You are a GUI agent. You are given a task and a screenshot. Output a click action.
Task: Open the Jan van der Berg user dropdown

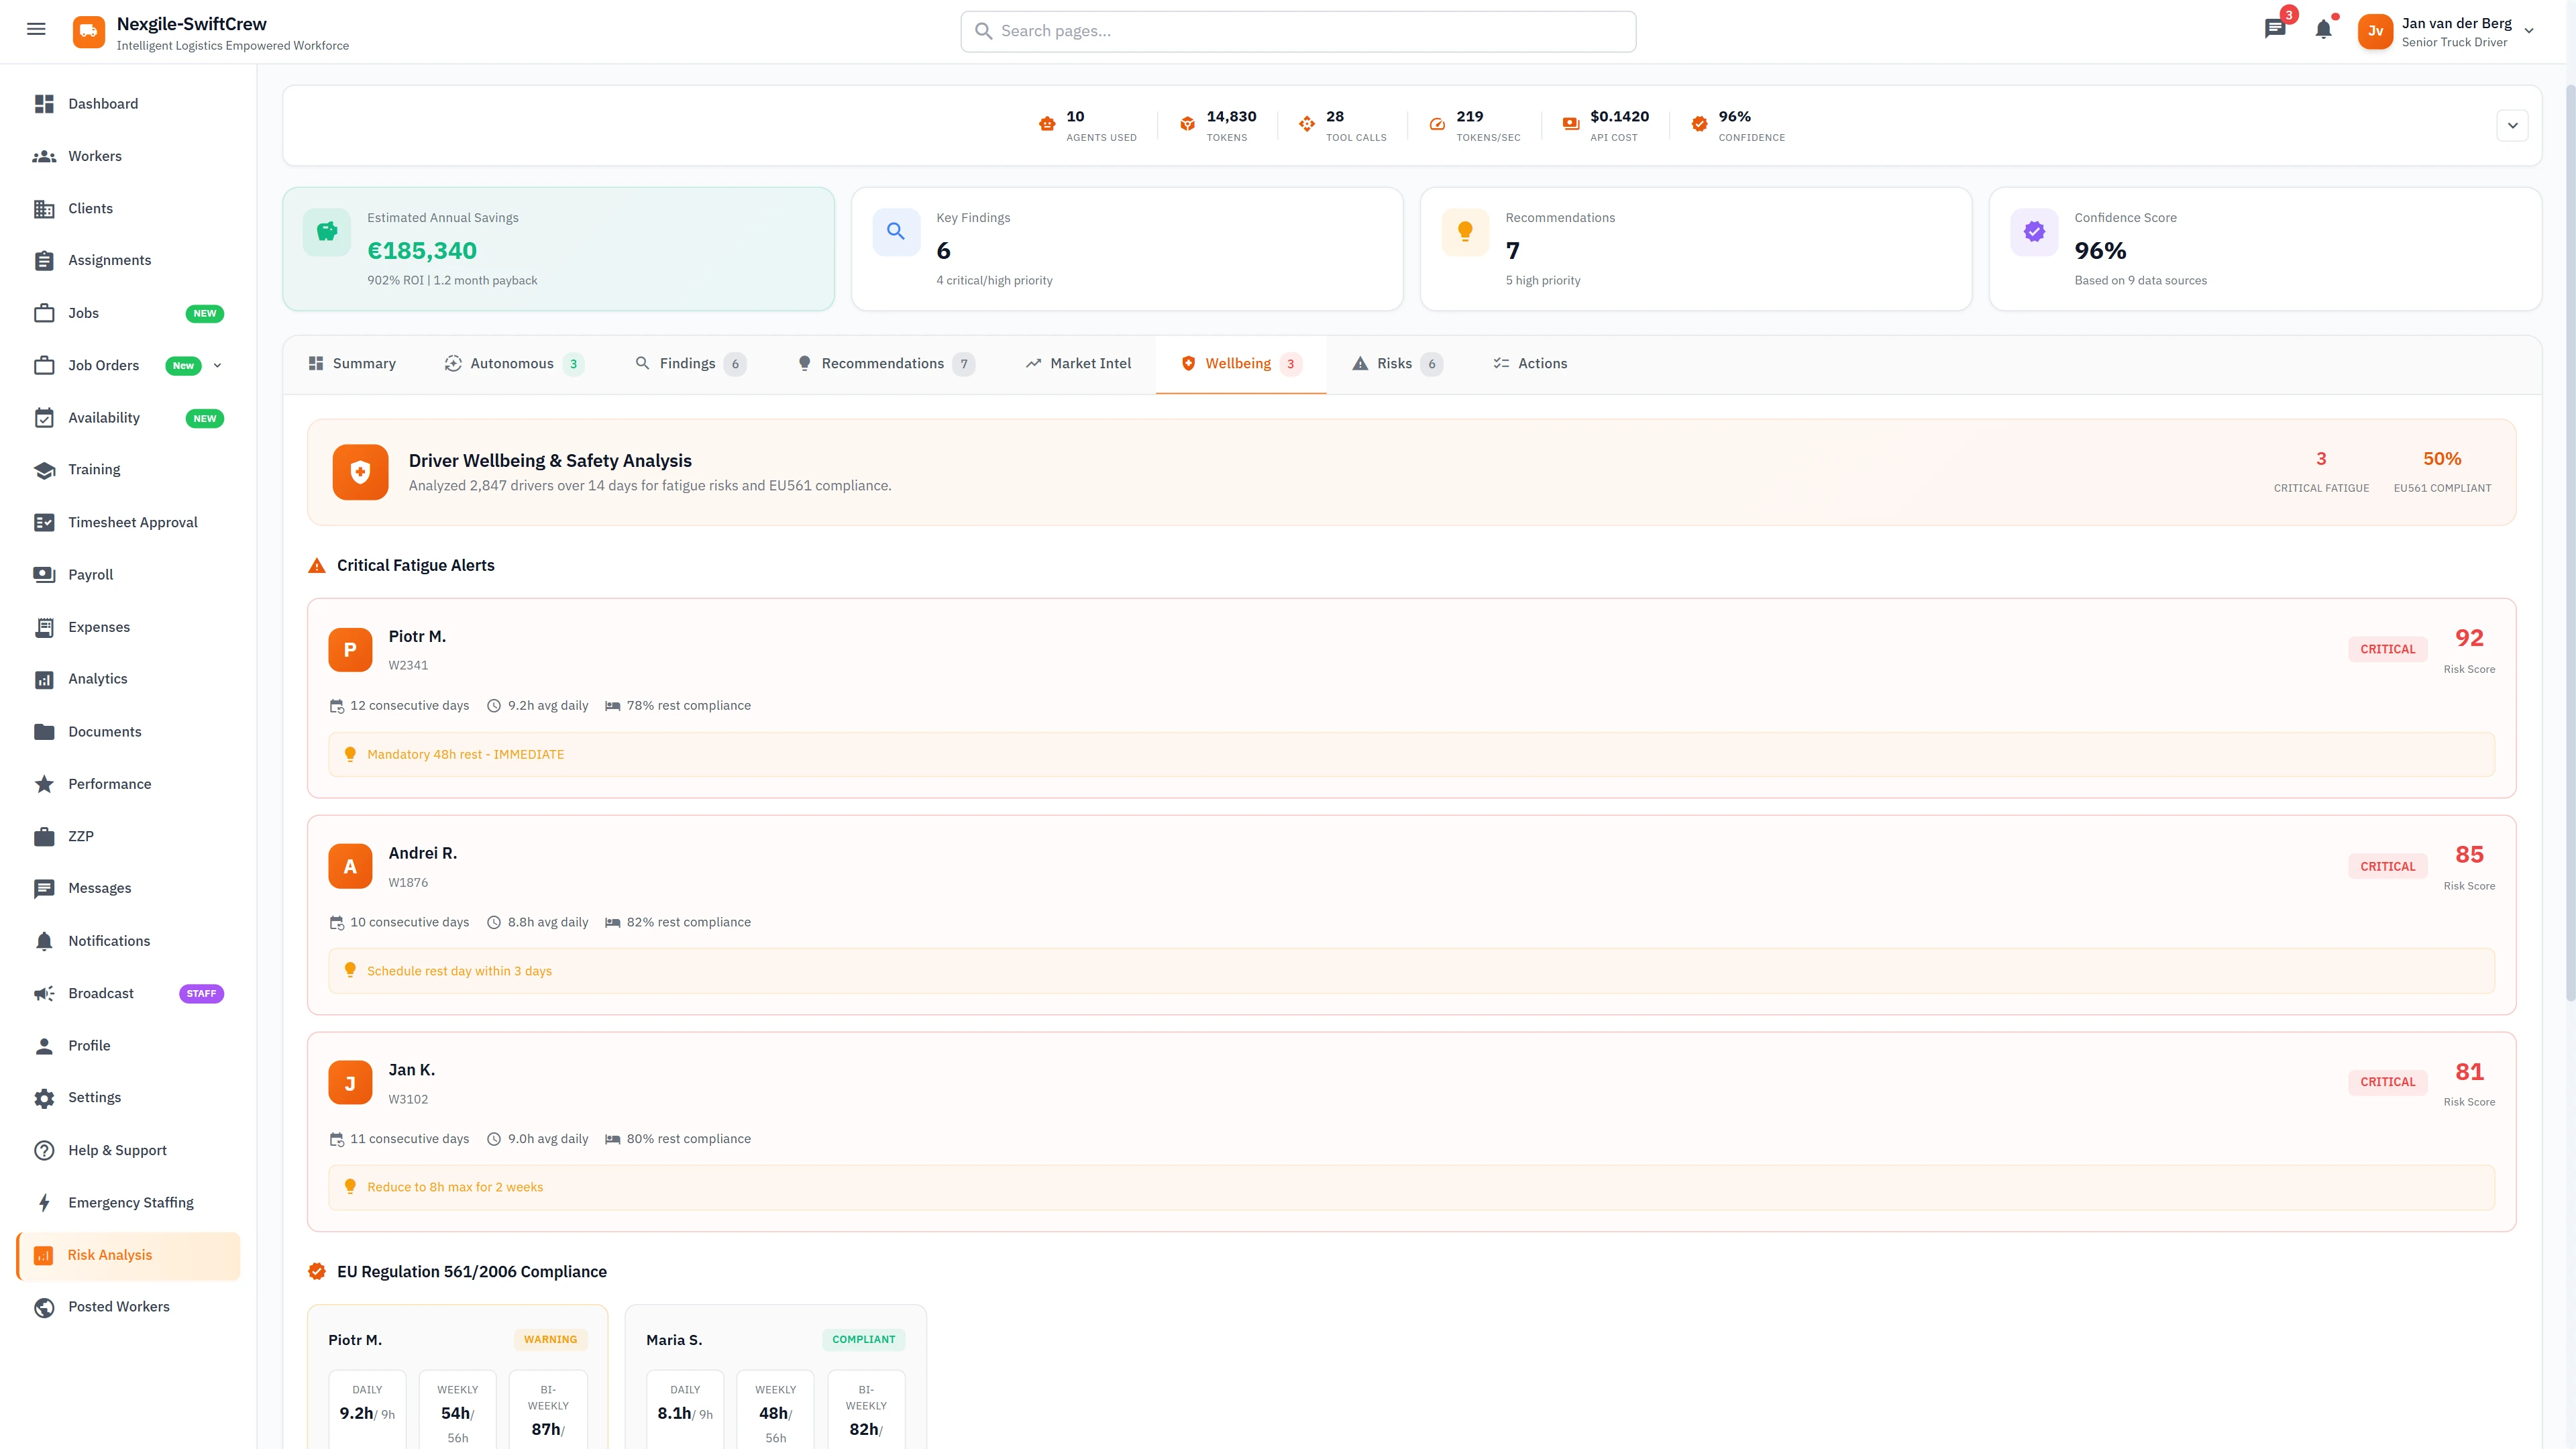coord(2529,31)
